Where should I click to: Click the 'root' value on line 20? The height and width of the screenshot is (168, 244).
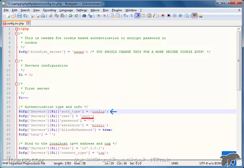click(x=86, y=116)
